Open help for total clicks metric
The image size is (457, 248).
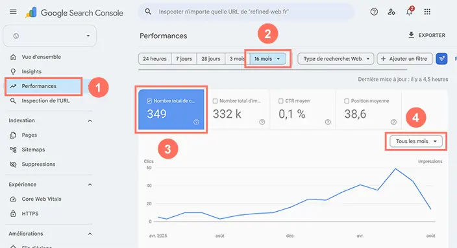[196, 122]
